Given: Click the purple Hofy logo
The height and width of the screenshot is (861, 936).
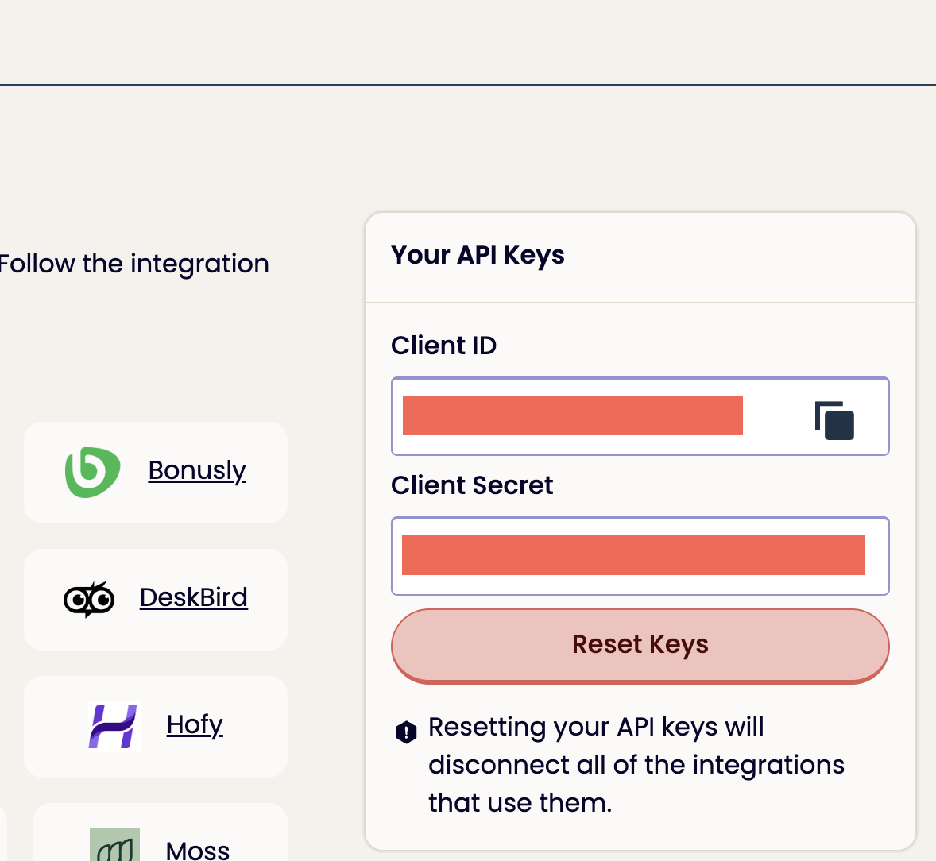Looking at the screenshot, I should point(114,726).
